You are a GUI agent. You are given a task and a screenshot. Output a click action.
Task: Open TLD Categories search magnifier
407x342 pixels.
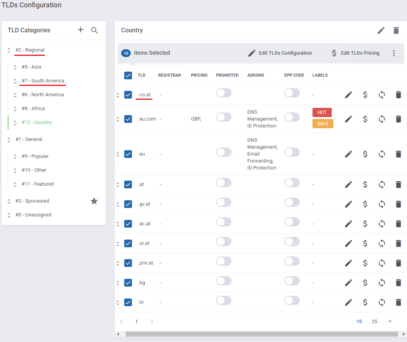(x=95, y=30)
